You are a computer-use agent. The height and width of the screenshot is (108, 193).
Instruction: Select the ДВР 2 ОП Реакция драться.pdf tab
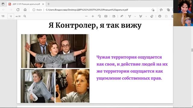pos(26,4)
